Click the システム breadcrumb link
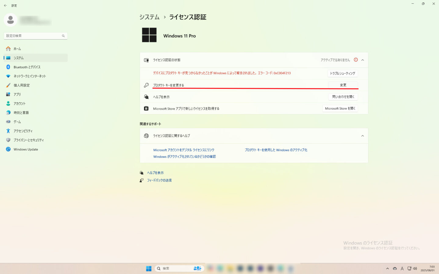This screenshot has width=439, height=274. click(149, 17)
